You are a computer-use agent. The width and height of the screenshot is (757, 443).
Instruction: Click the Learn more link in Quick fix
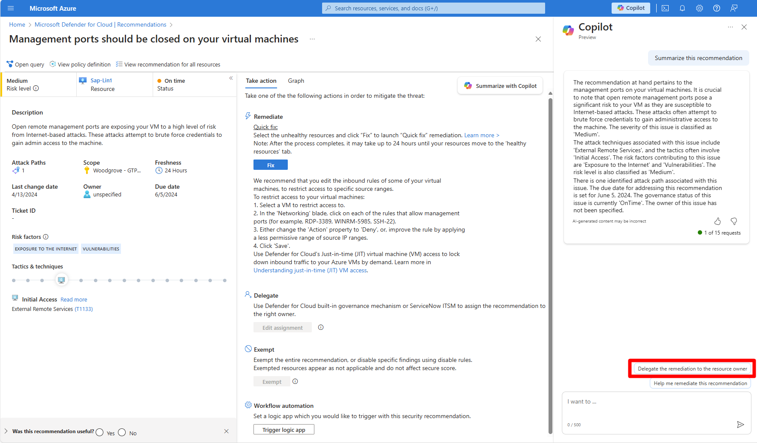pos(482,135)
